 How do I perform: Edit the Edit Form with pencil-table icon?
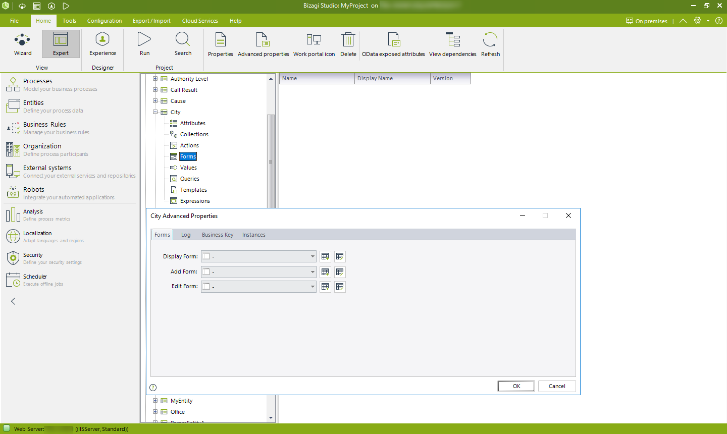340,287
